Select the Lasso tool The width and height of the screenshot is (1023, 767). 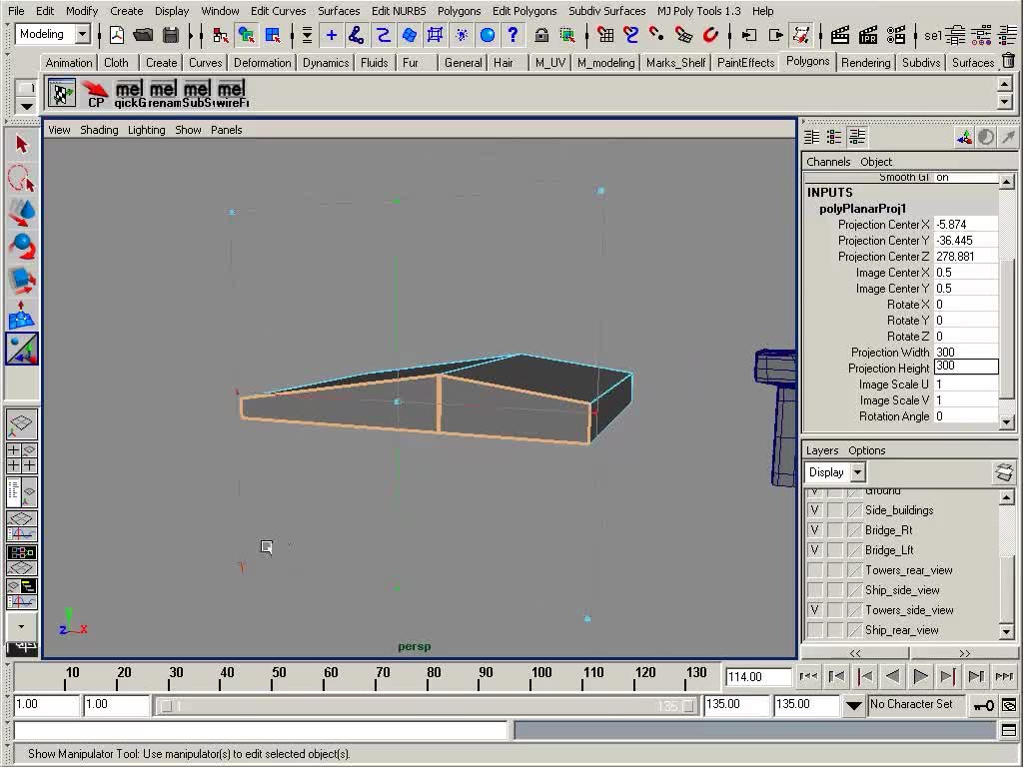22,178
